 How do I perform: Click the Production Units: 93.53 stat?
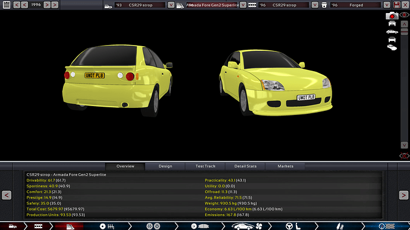[56, 215]
